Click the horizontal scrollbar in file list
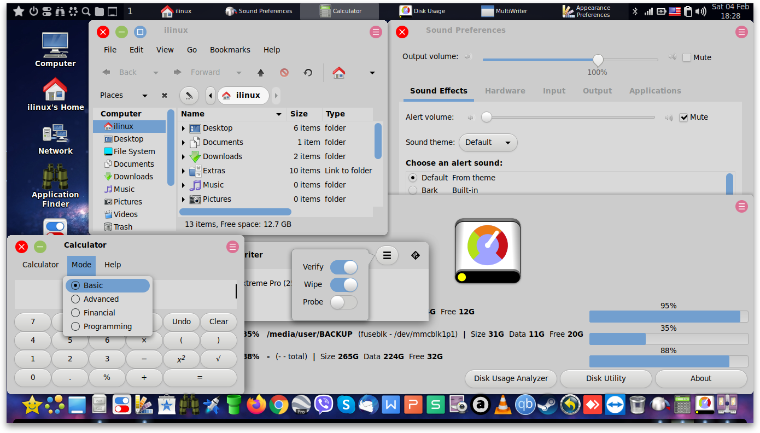760x433 pixels. point(235,212)
